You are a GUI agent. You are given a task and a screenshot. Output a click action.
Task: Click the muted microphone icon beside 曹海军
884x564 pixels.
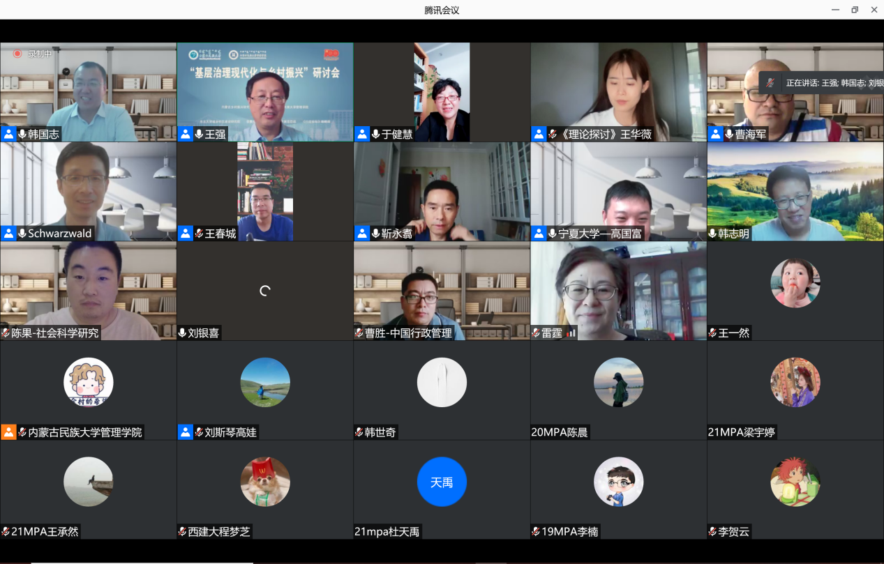[x=728, y=135]
